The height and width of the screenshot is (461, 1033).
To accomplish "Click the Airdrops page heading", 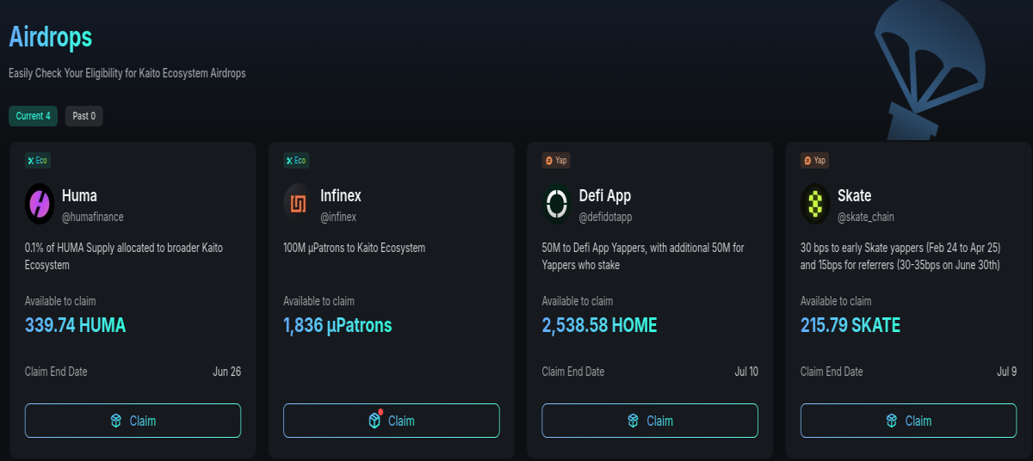I will (x=50, y=37).
